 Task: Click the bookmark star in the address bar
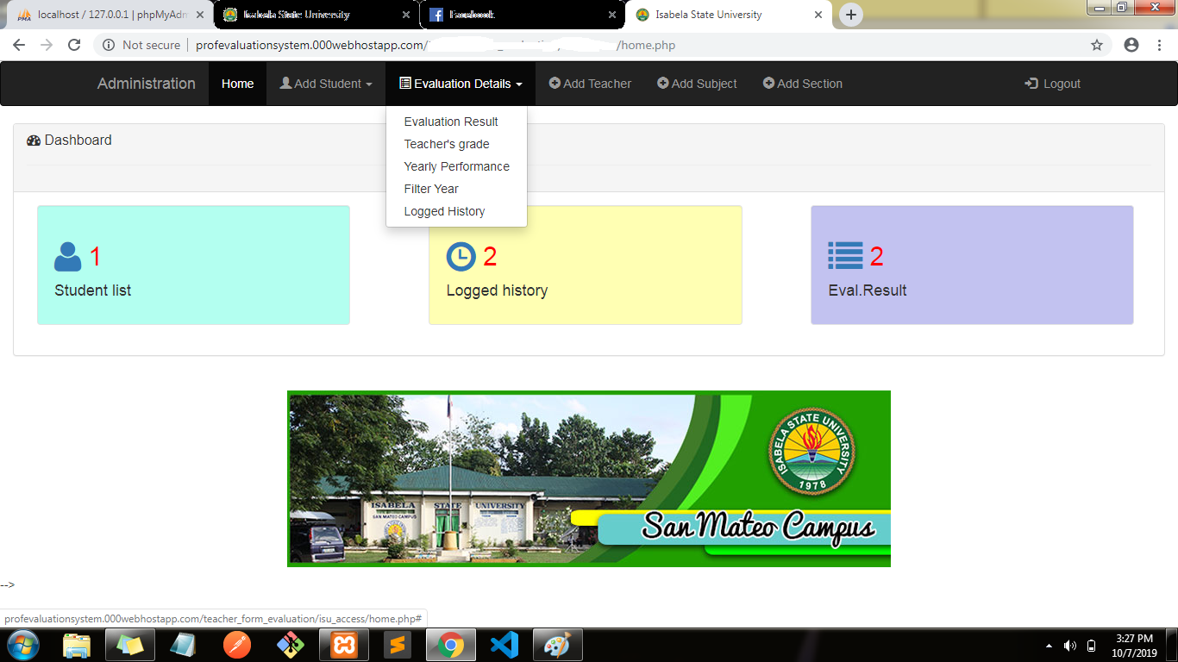1097,44
